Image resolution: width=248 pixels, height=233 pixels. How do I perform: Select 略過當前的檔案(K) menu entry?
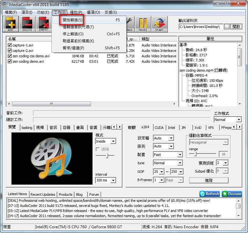(89, 41)
